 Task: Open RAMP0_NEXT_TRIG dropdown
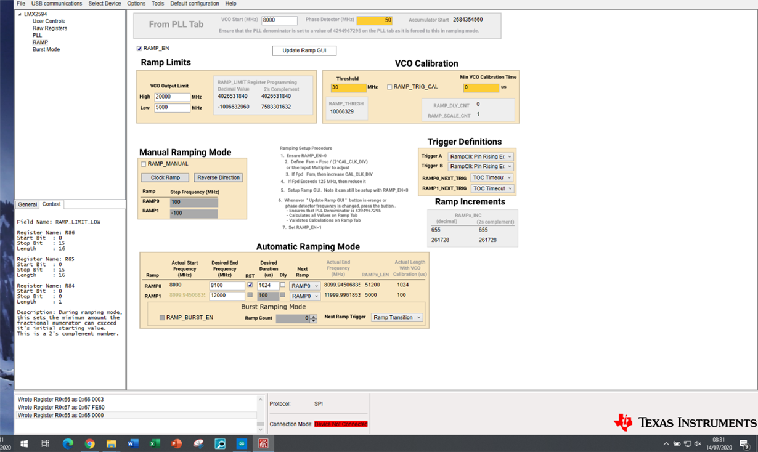(x=491, y=177)
